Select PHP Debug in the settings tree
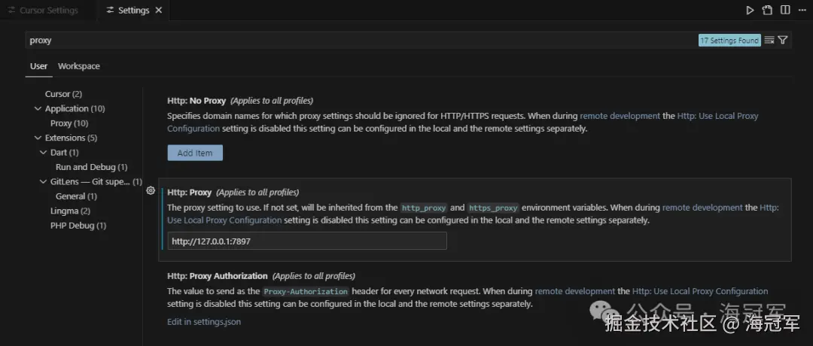 (x=78, y=226)
